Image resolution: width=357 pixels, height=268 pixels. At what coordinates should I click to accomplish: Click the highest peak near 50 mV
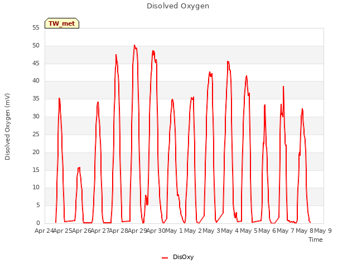134,45
